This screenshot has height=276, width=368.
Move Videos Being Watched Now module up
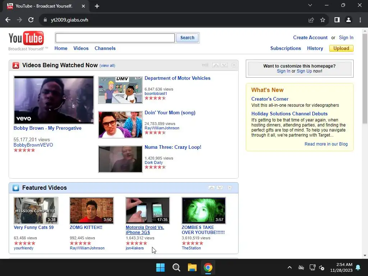click(216, 65)
